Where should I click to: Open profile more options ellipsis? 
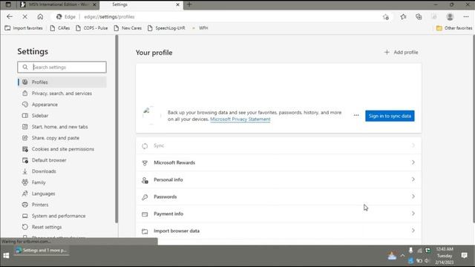pyautogui.click(x=356, y=116)
